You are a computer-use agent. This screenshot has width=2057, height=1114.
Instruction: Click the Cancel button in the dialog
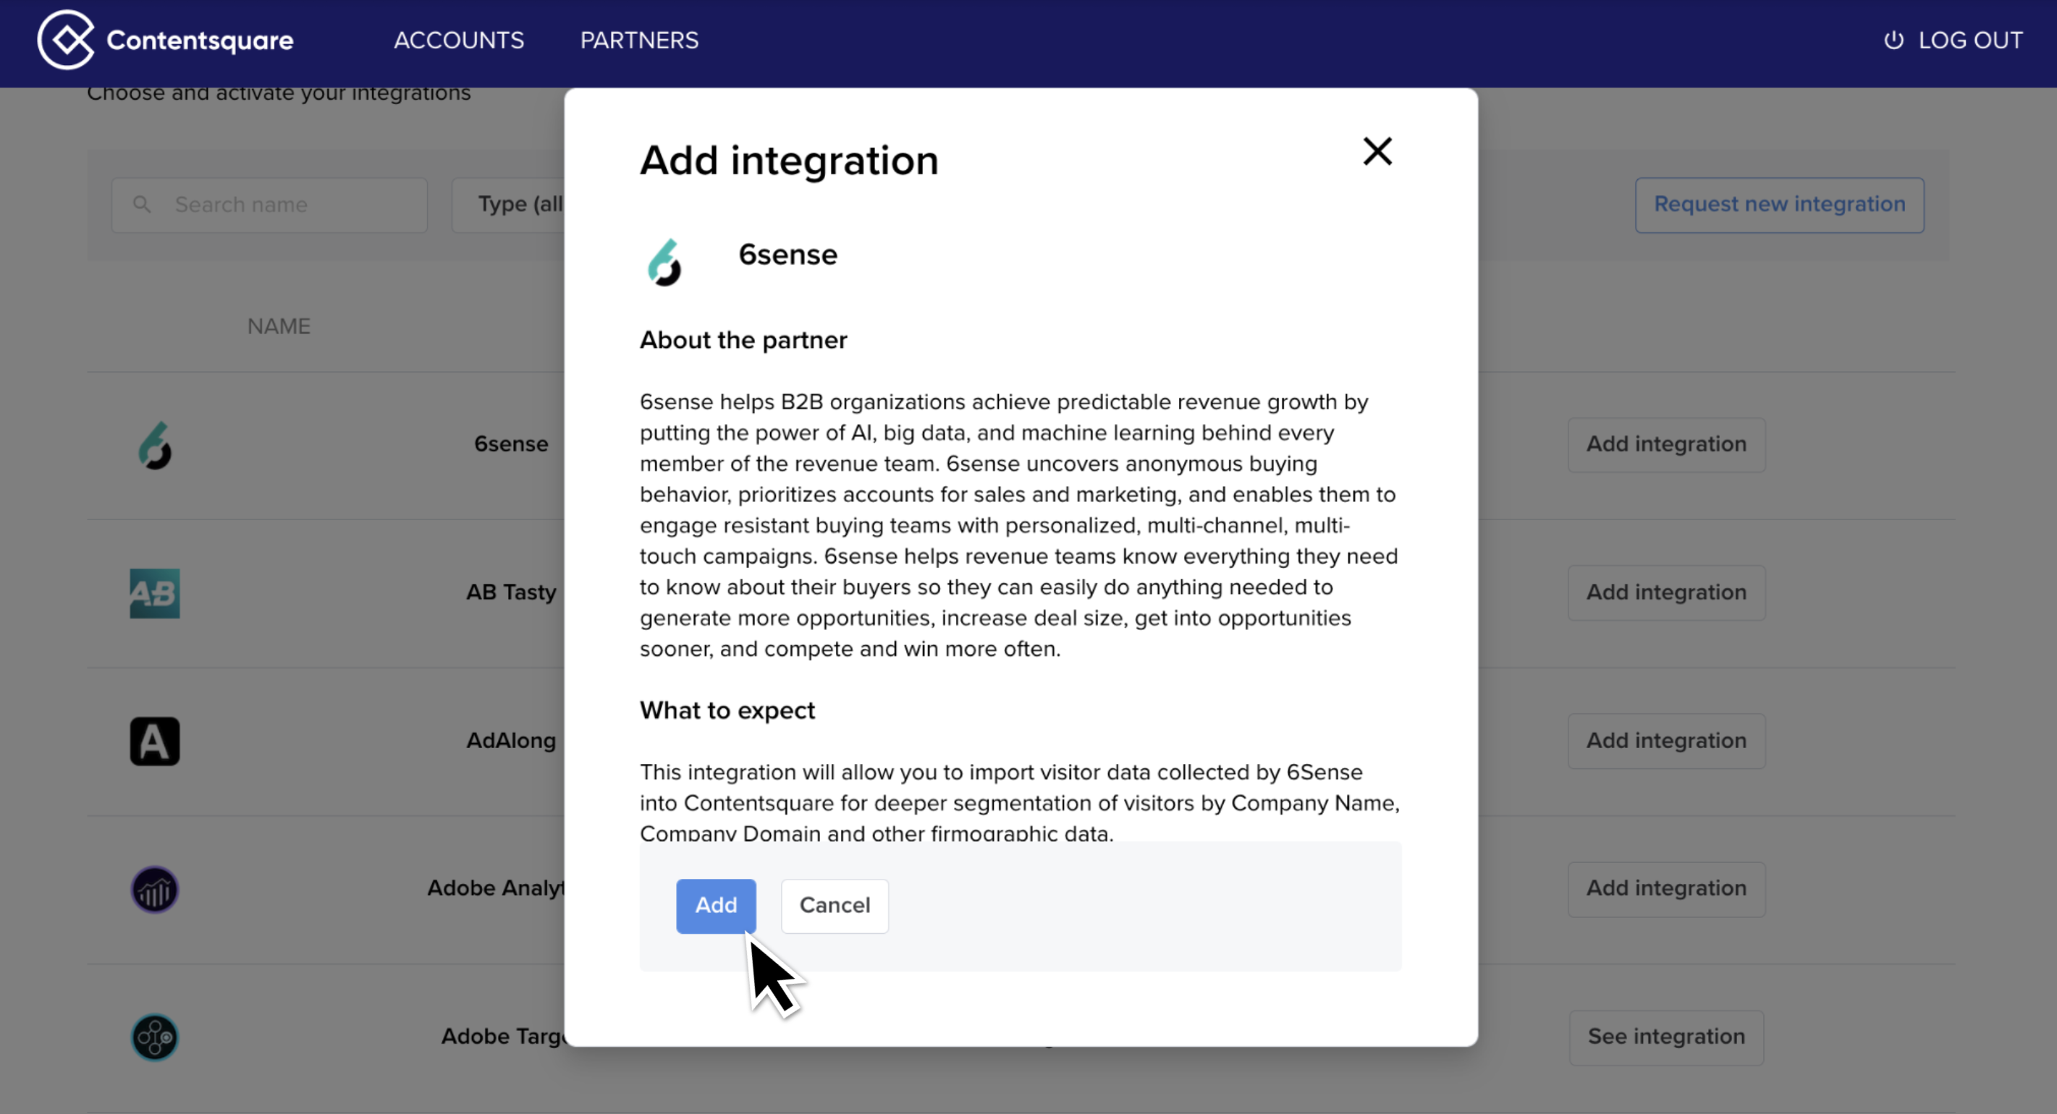tap(835, 906)
